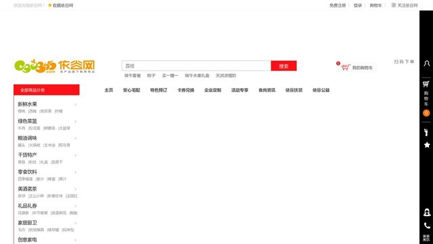
Task: Open the 礼品礼券 category title
Action: pos(27,206)
